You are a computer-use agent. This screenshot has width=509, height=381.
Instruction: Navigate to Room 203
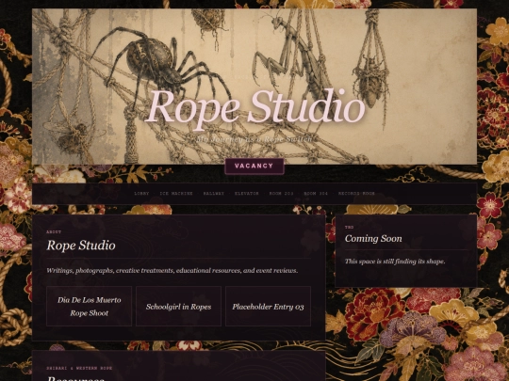click(x=282, y=194)
